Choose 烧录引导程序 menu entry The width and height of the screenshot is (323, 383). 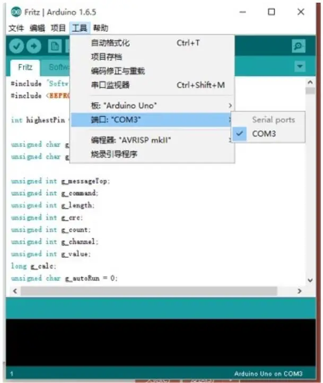[152, 154]
